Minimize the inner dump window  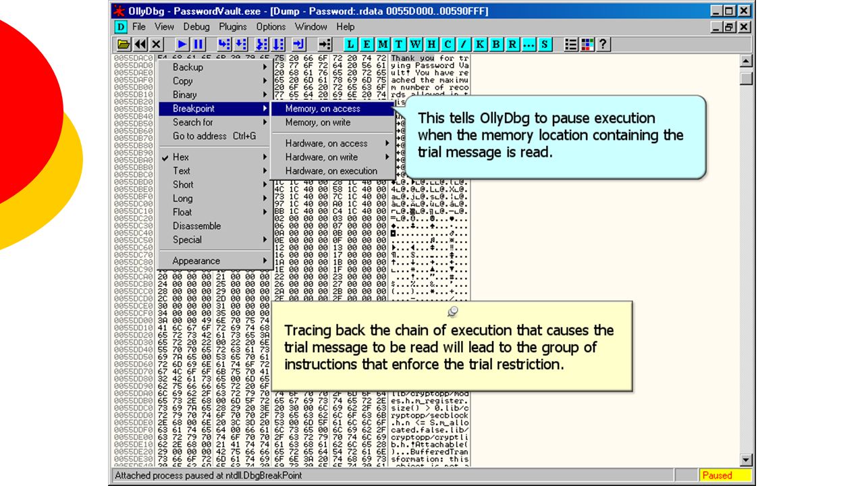718,27
